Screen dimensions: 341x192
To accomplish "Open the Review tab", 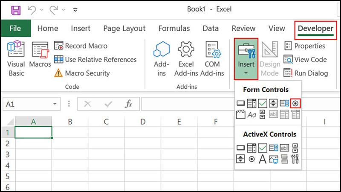I will click(x=243, y=28).
